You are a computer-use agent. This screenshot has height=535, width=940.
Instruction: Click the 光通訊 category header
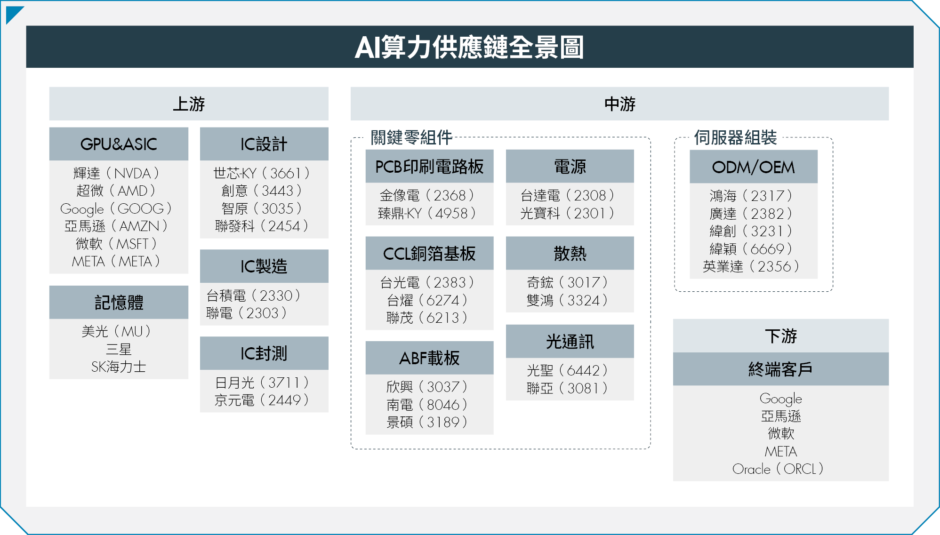[x=570, y=342]
